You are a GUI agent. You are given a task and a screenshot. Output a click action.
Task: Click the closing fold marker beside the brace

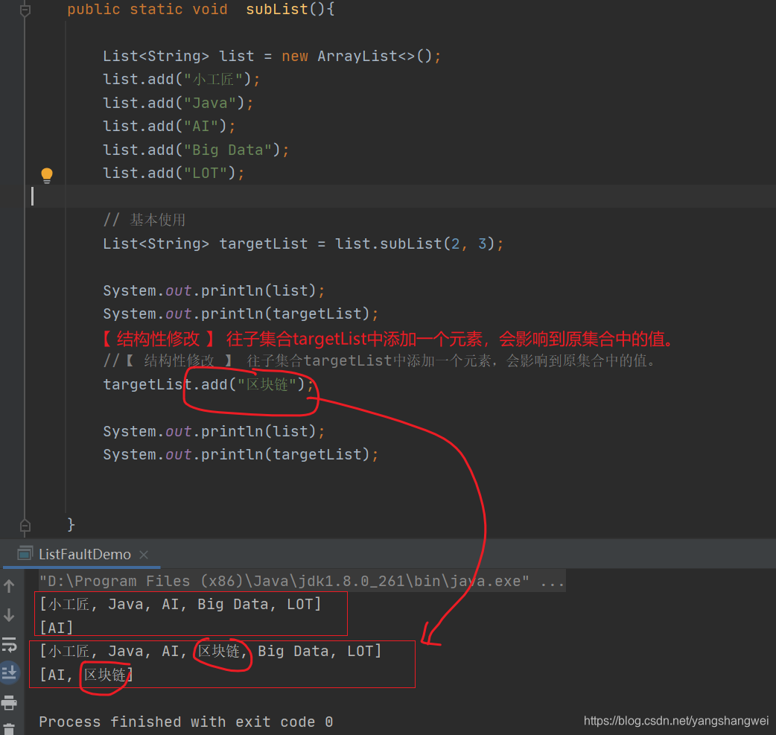25,526
